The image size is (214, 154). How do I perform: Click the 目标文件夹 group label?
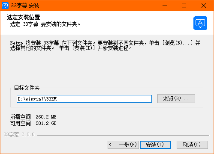[27, 88]
